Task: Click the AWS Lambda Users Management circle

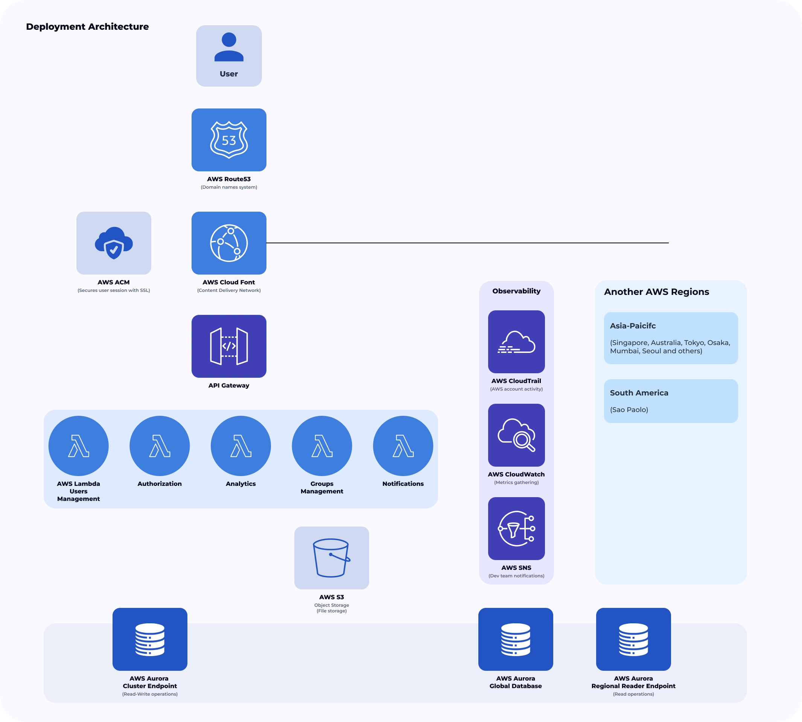Action: 79,446
